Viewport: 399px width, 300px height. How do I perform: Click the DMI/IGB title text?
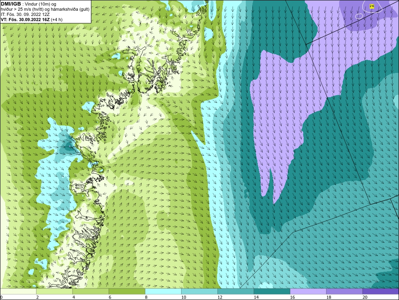[11, 4]
